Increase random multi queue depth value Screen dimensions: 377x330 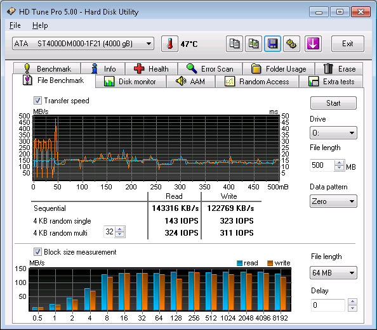pos(120,229)
